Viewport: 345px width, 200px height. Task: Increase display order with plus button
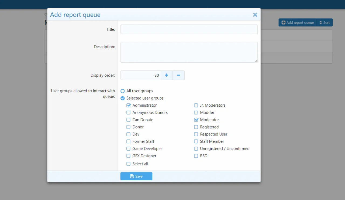click(167, 75)
